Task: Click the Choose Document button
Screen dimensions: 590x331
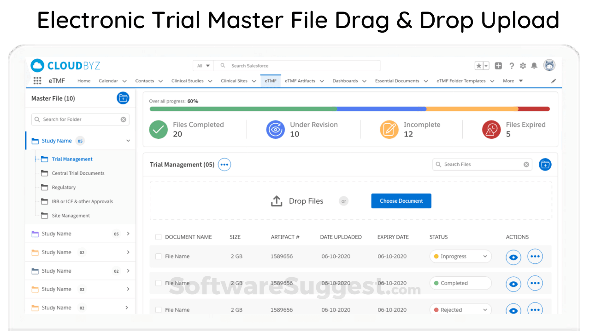Action: (x=401, y=201)
